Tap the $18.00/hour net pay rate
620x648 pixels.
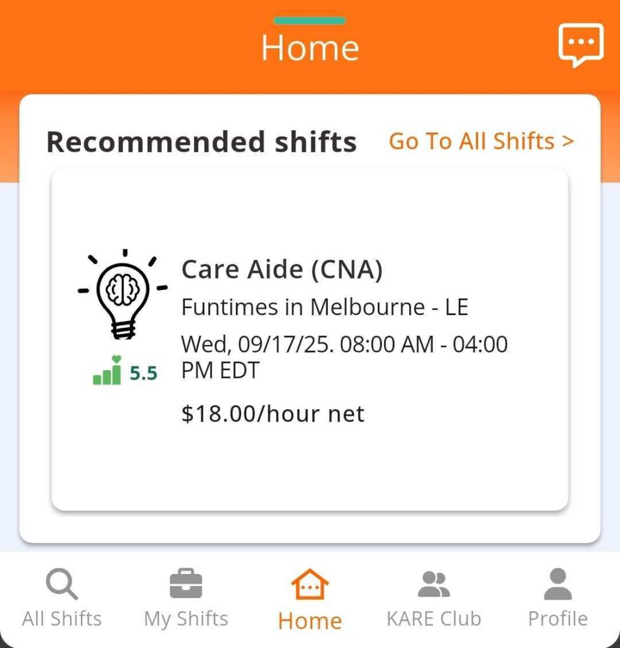pyautogui.click(x=273, y=414)
